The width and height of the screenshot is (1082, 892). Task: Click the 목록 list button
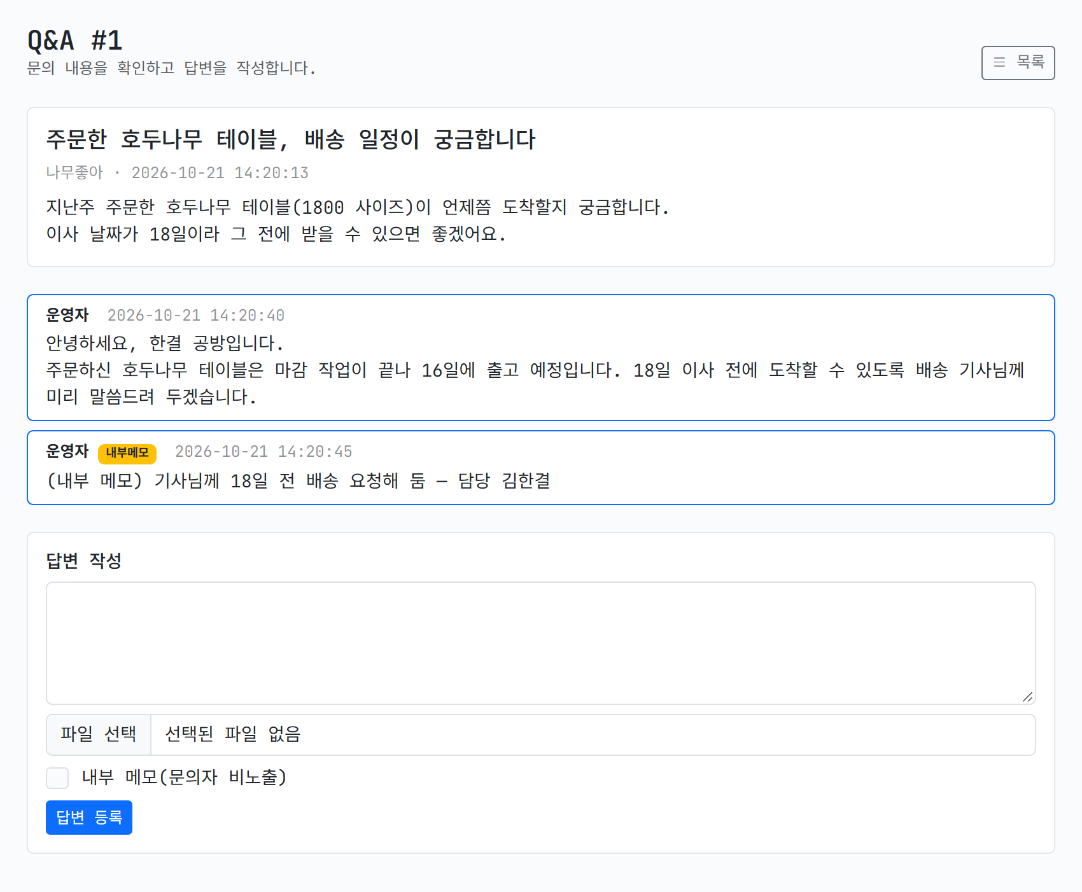(1018, 63)
